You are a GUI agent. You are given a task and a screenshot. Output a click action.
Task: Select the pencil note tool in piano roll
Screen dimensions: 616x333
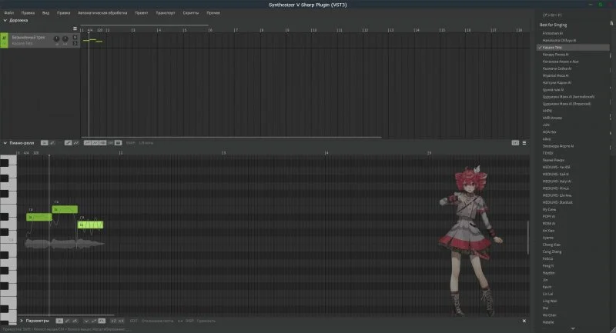(52, 143)
